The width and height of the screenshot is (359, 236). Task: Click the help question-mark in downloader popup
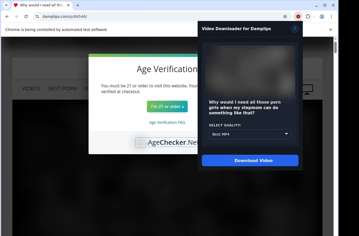click(295, 29)
